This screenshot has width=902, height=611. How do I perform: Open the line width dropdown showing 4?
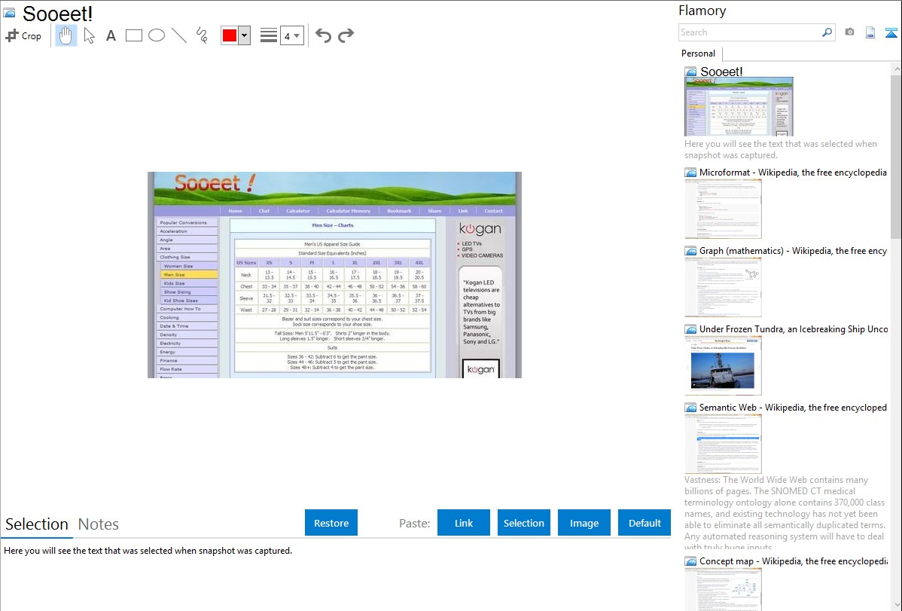pos(292,35)
